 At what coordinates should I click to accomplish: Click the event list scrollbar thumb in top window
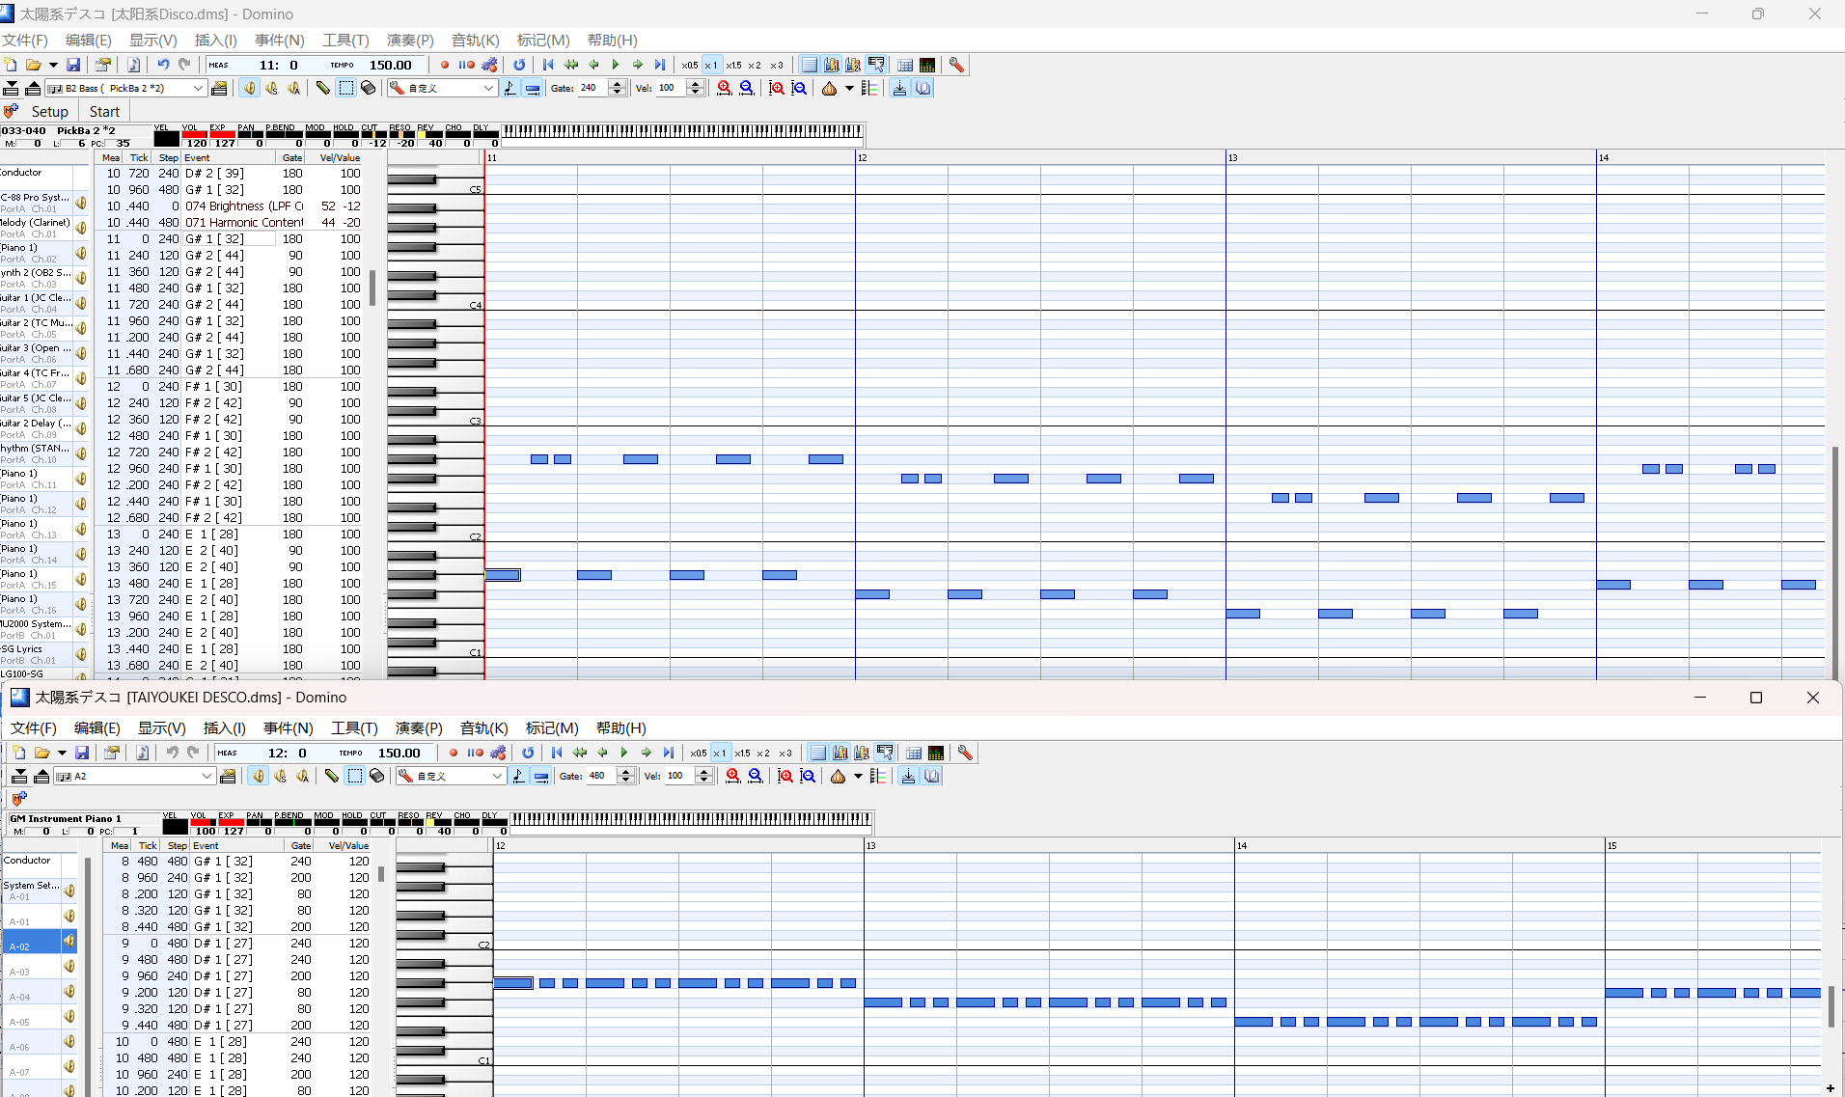click(372, 287)
